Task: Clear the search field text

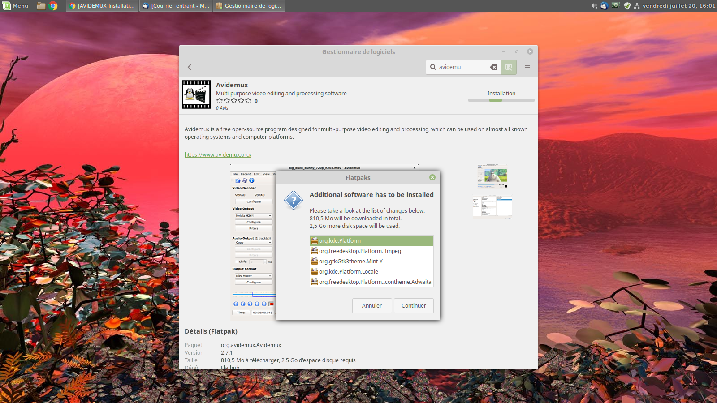Action: [x=493, y=67]
